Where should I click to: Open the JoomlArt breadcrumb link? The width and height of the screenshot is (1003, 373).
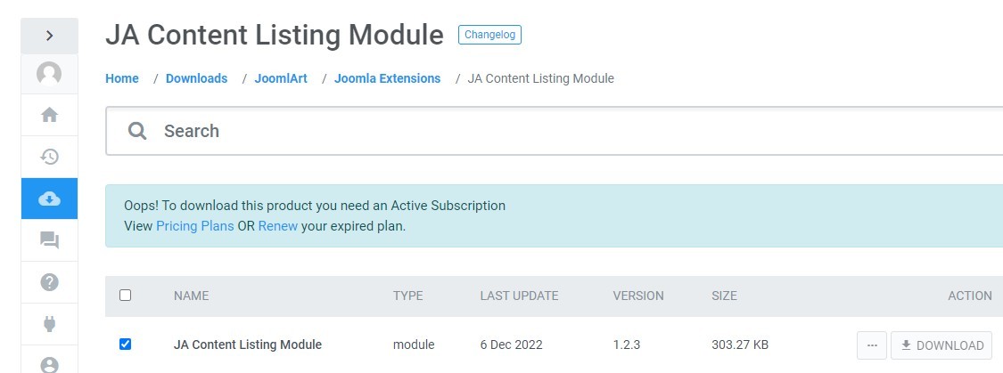(x=283, y=78)
